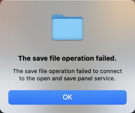Click the OK button

point(67,97)
